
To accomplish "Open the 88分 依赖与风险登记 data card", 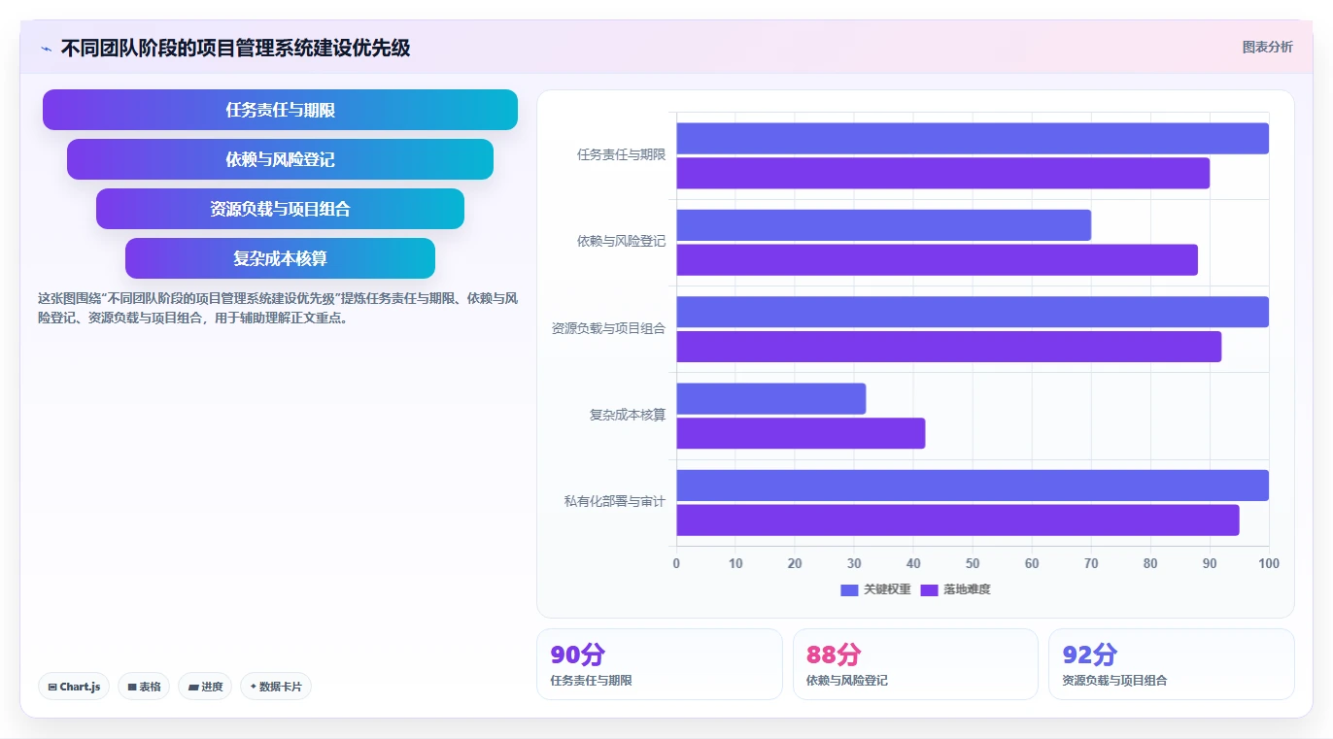I will [915, 664].
